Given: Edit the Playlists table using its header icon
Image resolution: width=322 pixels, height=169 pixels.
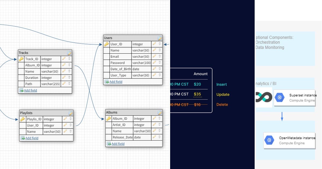Looking at the screenshot, I should click(71, 113).
